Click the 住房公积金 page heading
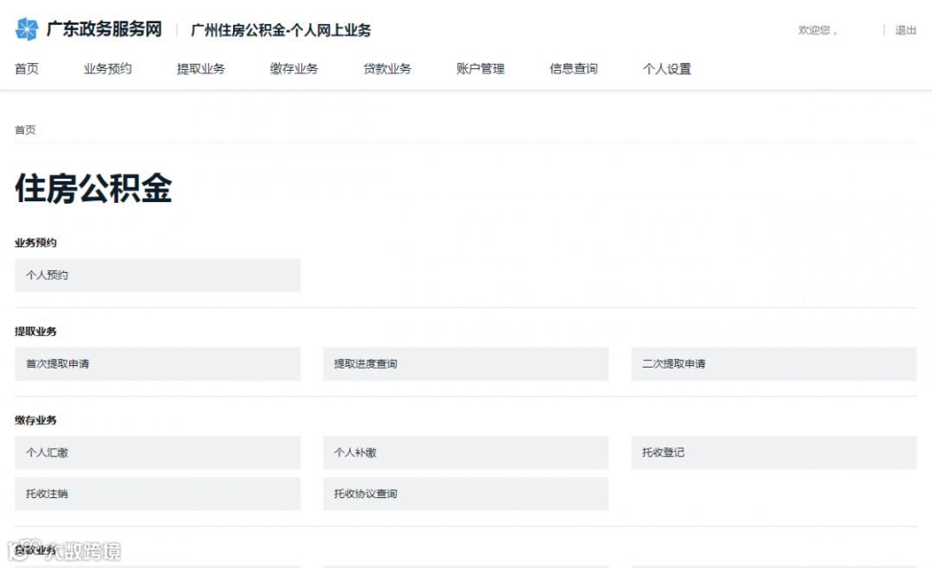Screen dimensions: 932x568 (x=93, y=188)
